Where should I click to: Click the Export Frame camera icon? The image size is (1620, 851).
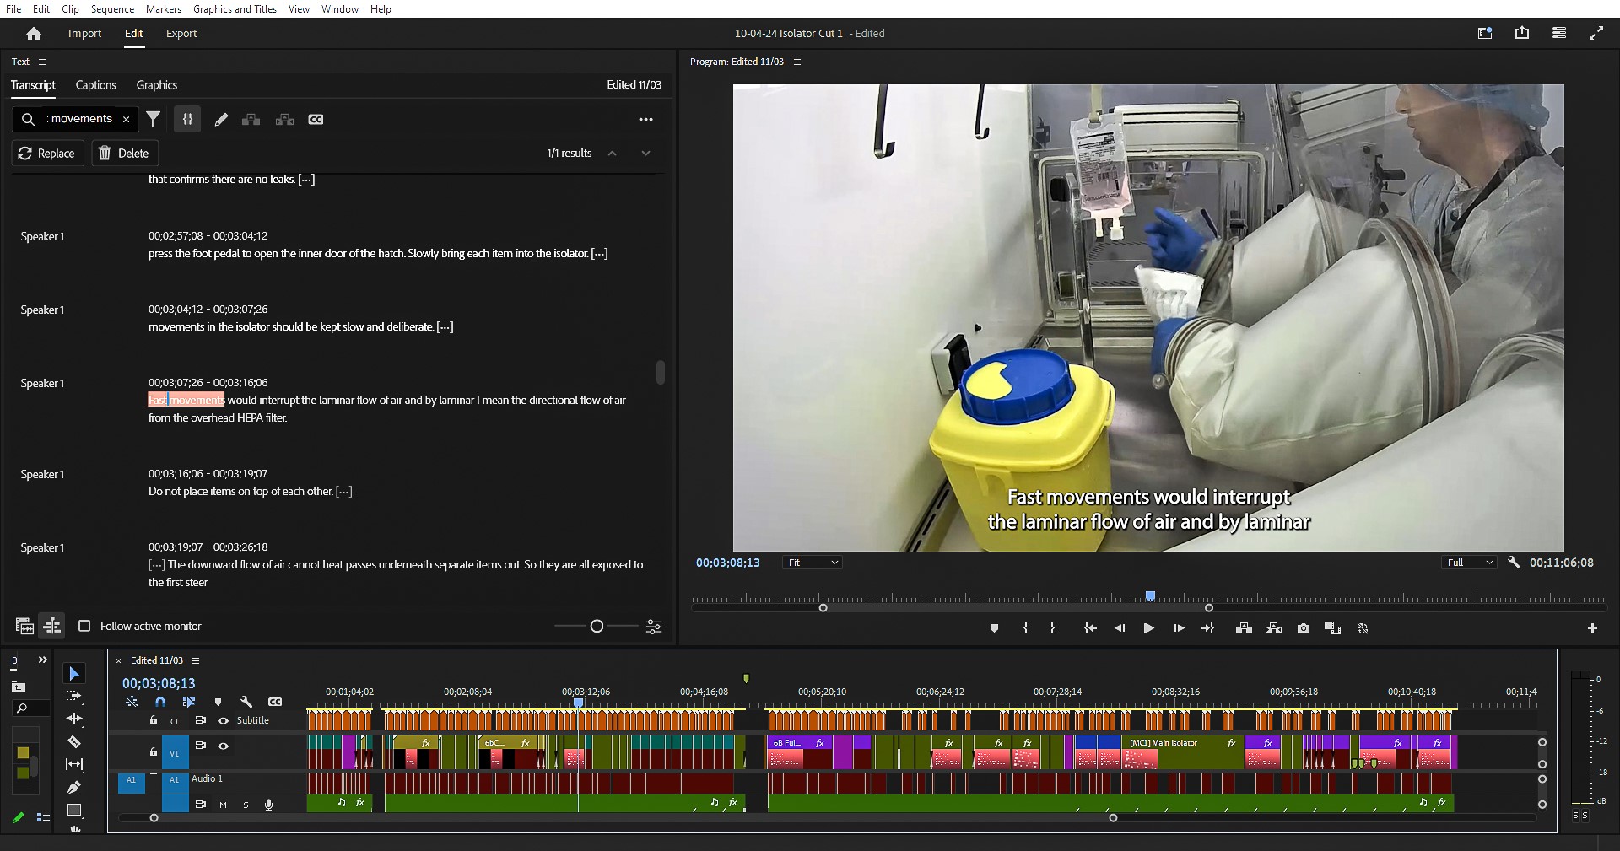1304,628
